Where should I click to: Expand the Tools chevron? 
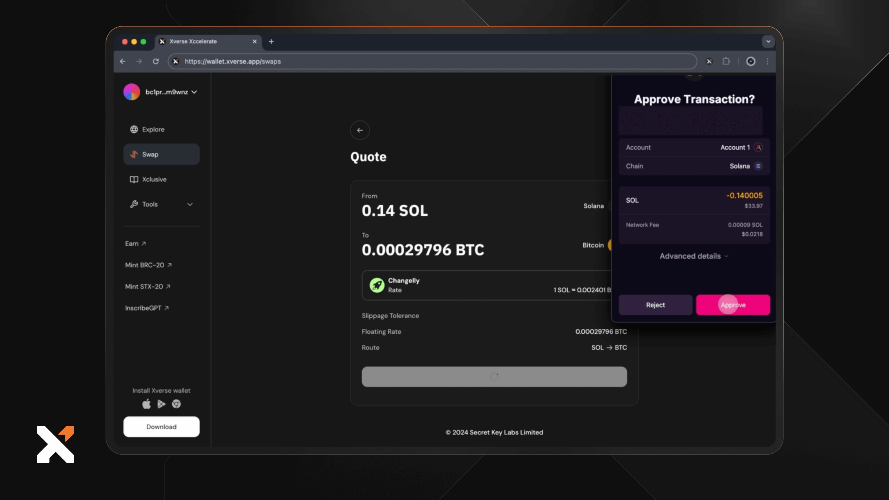coord(190,204)
